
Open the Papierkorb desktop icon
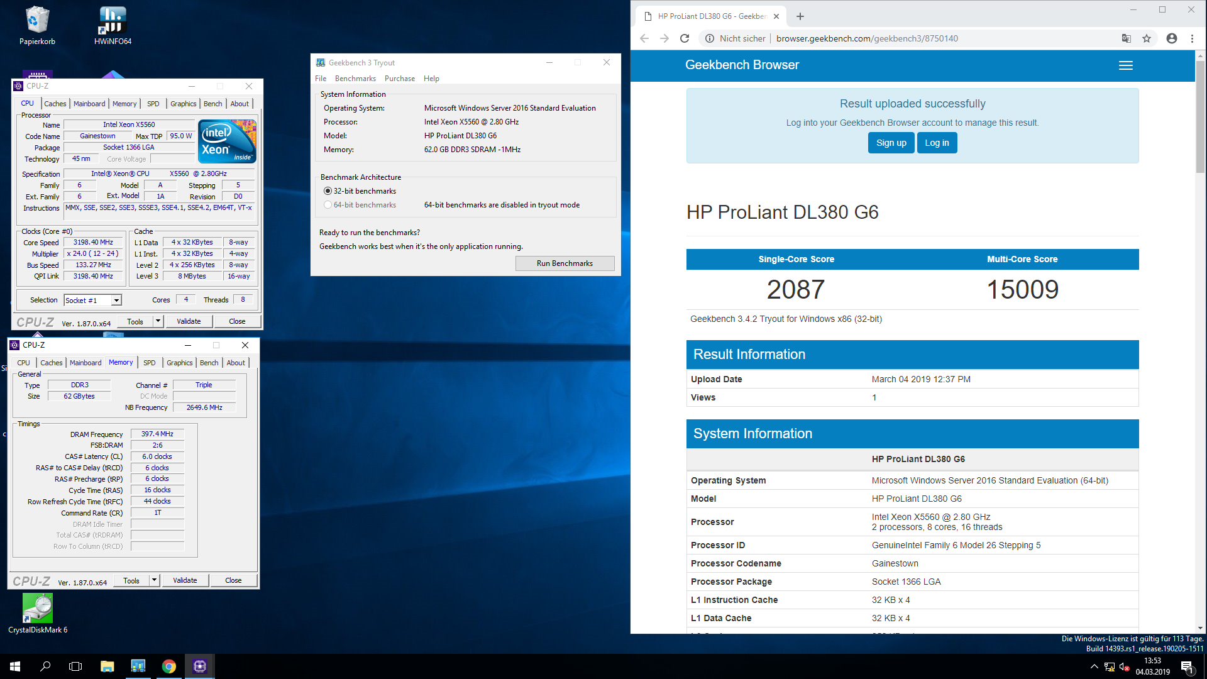click(x=37, y=26)
